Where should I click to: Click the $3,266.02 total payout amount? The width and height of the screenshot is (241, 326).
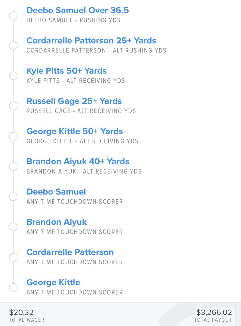click(x=214, y=312)
